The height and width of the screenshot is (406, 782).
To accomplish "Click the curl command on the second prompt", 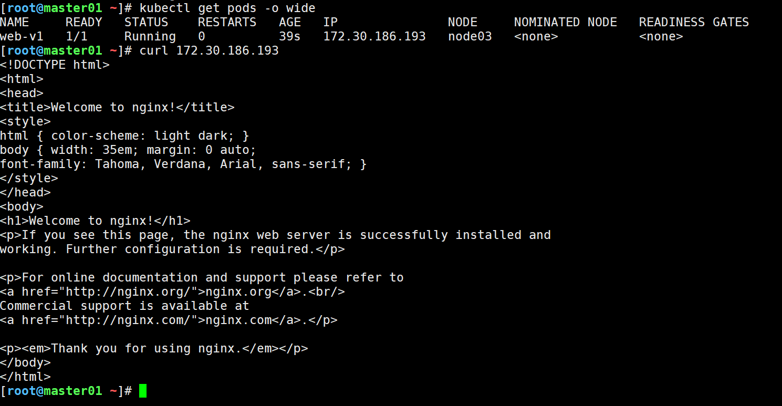I will coord(208,50).
